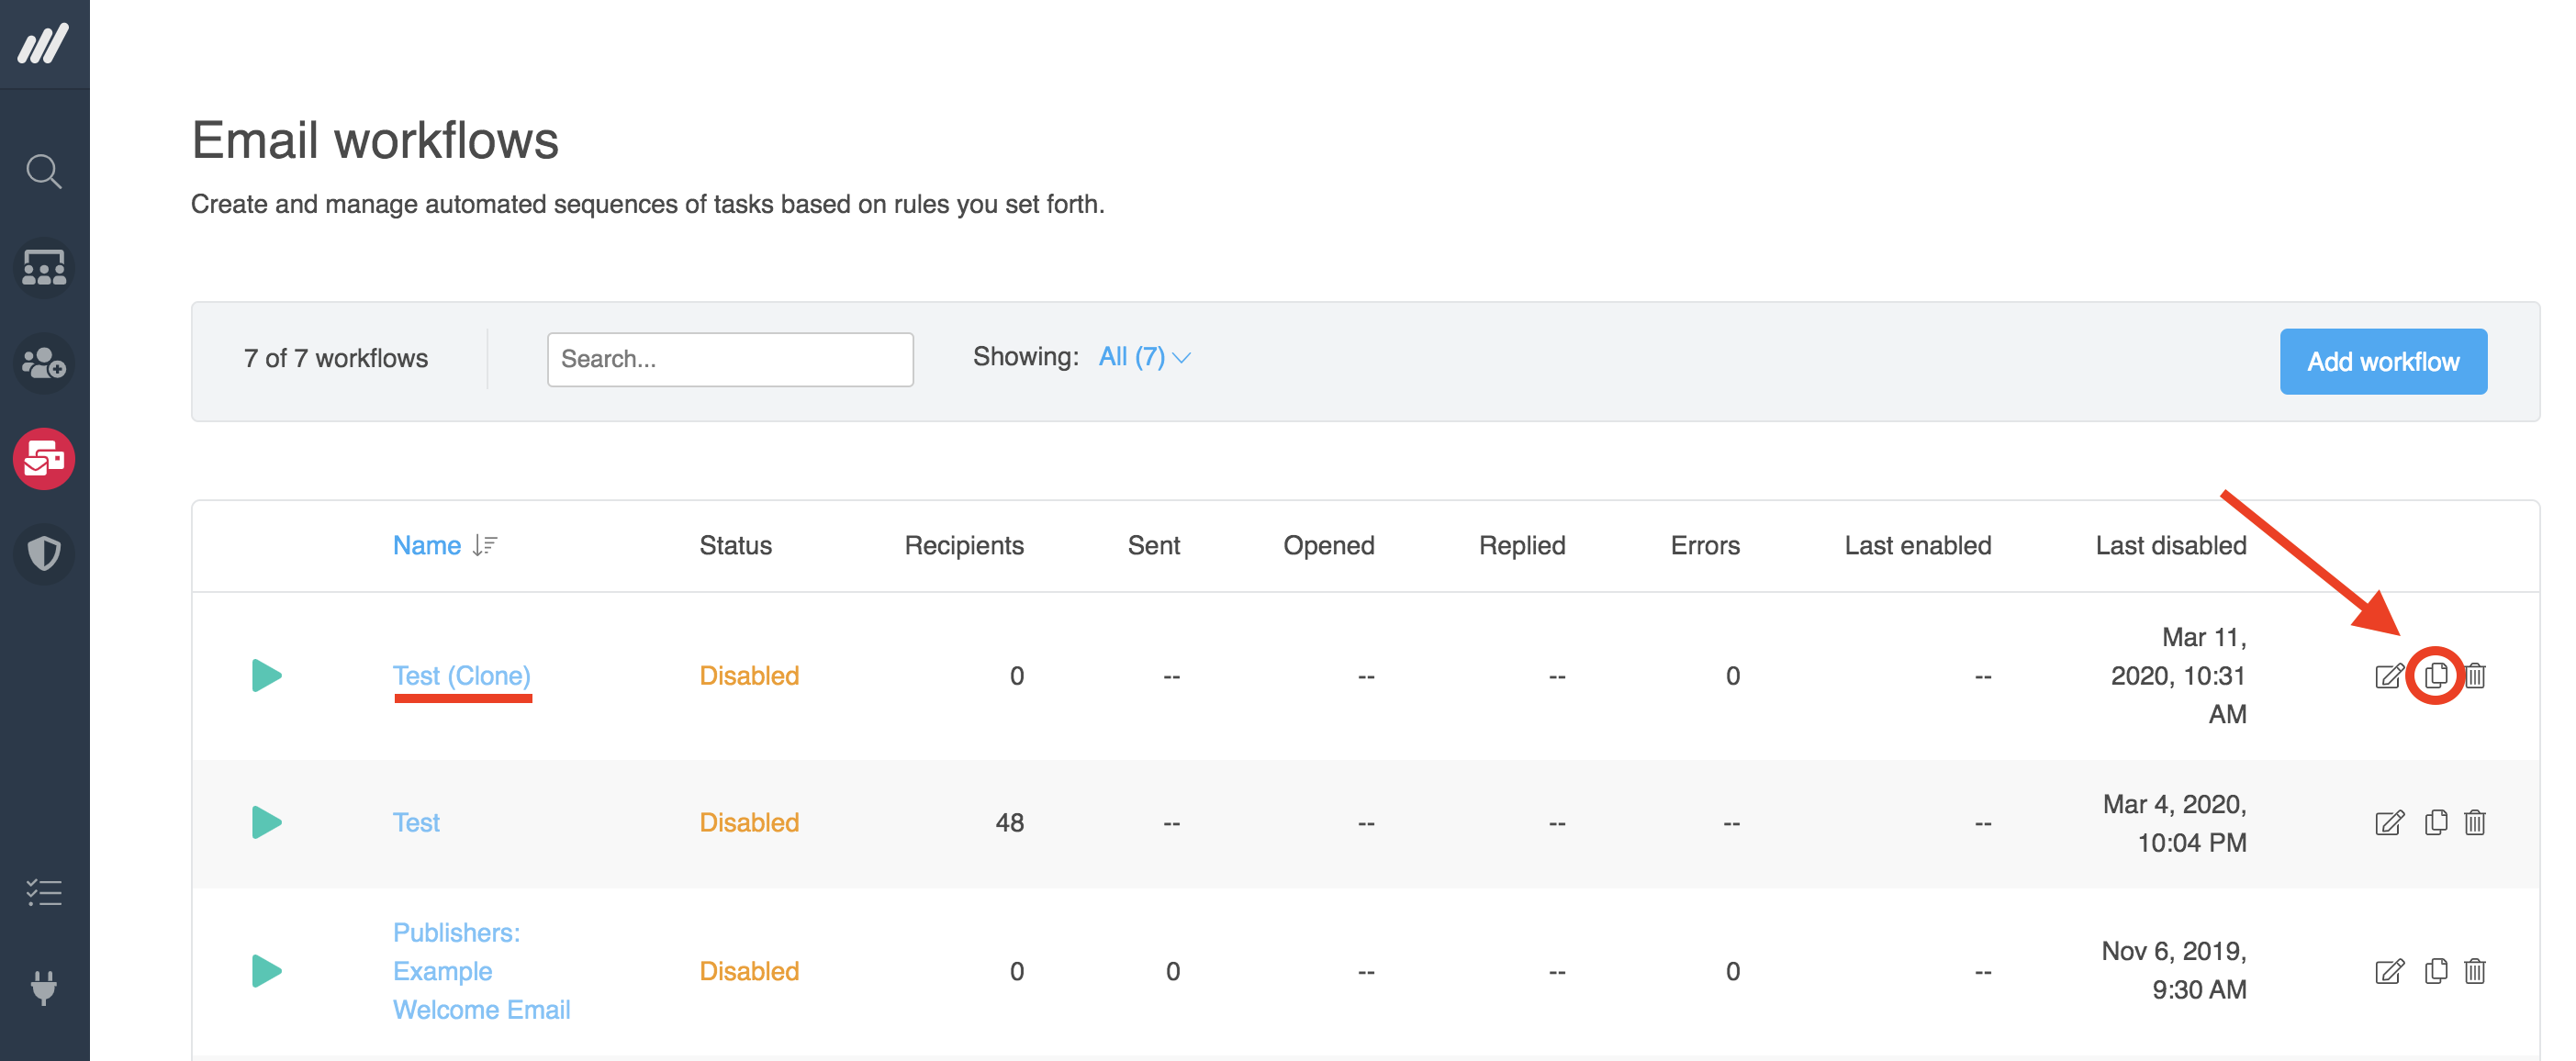This screenshot has height=1061, width=2576.
Task: Open the add contacts sidebar icon
Action: [x=44, y=363]
